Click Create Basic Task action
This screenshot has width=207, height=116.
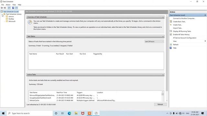click(x=179, y=22)
